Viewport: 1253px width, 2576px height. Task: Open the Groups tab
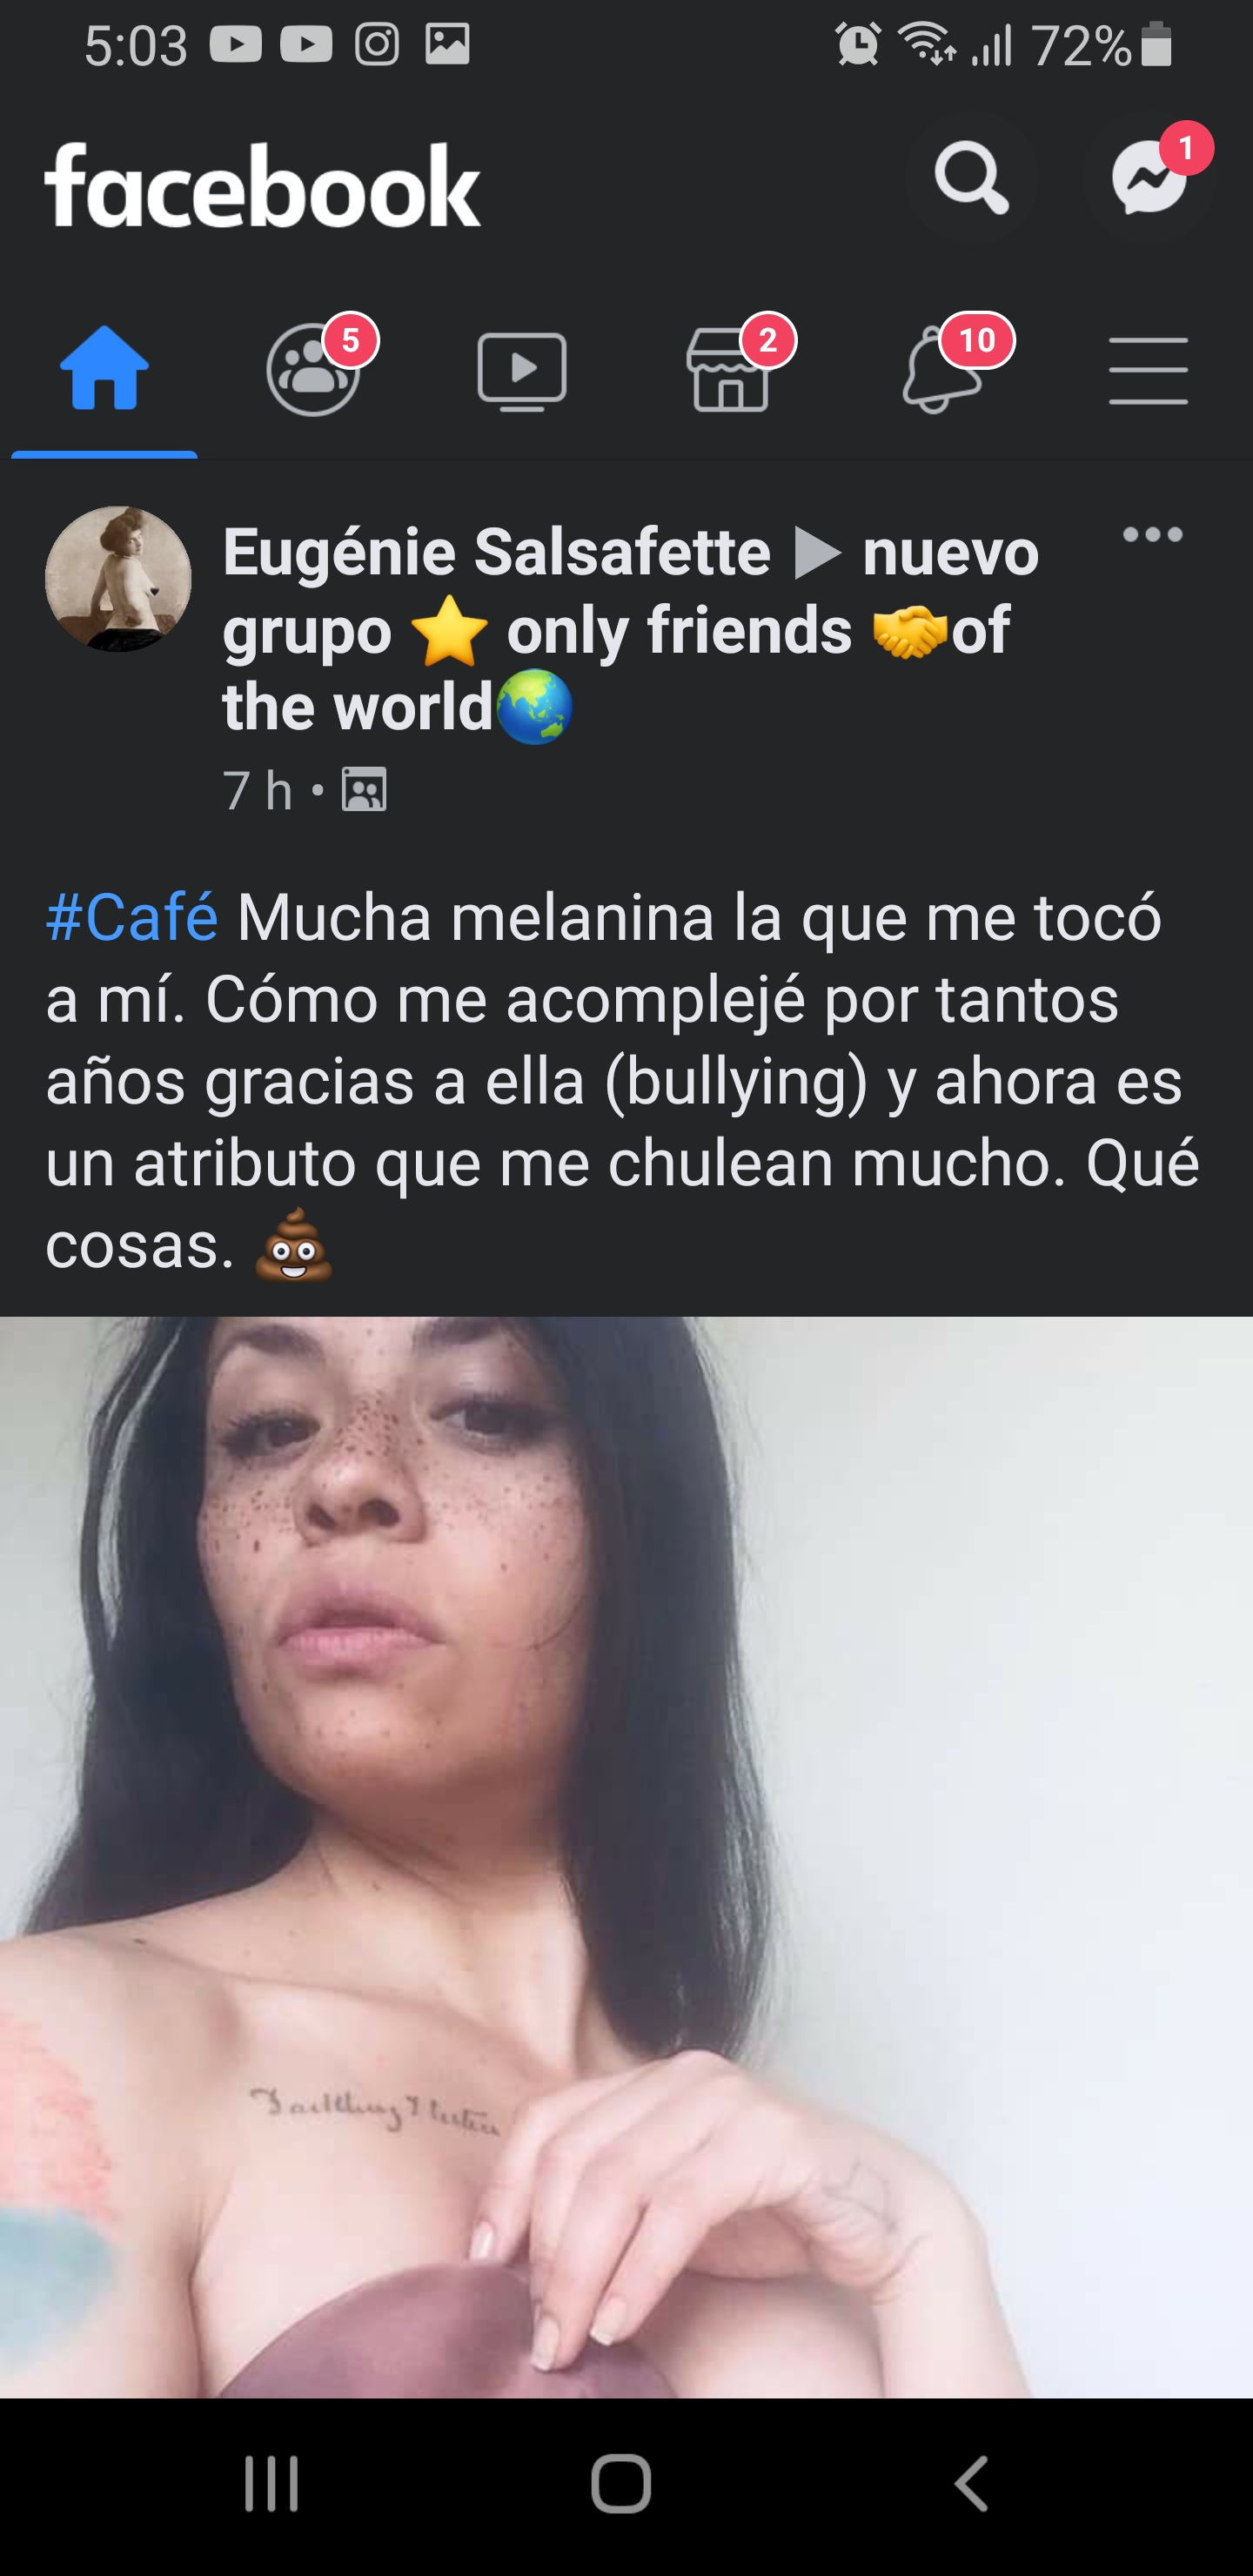[314, 369]
